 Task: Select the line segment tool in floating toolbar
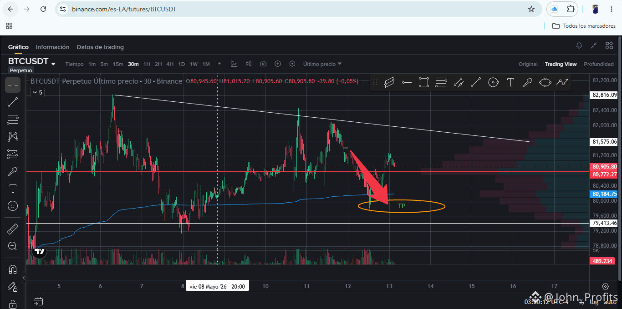click(476, 82)
